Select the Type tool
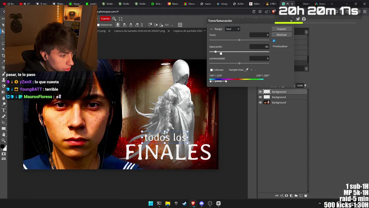The image size is (369, 208). pyautogui.click(x=3, y=110)
